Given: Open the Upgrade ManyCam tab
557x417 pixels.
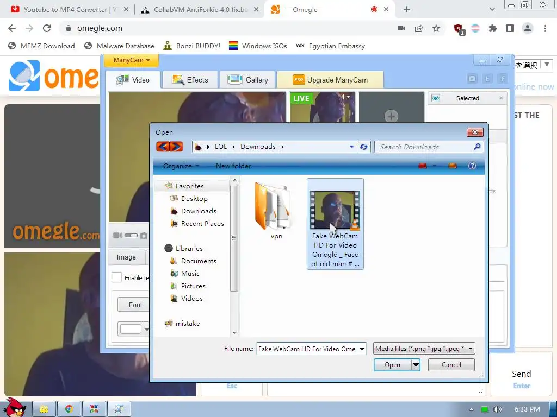Looking at the screenshot, I should 330,80.
